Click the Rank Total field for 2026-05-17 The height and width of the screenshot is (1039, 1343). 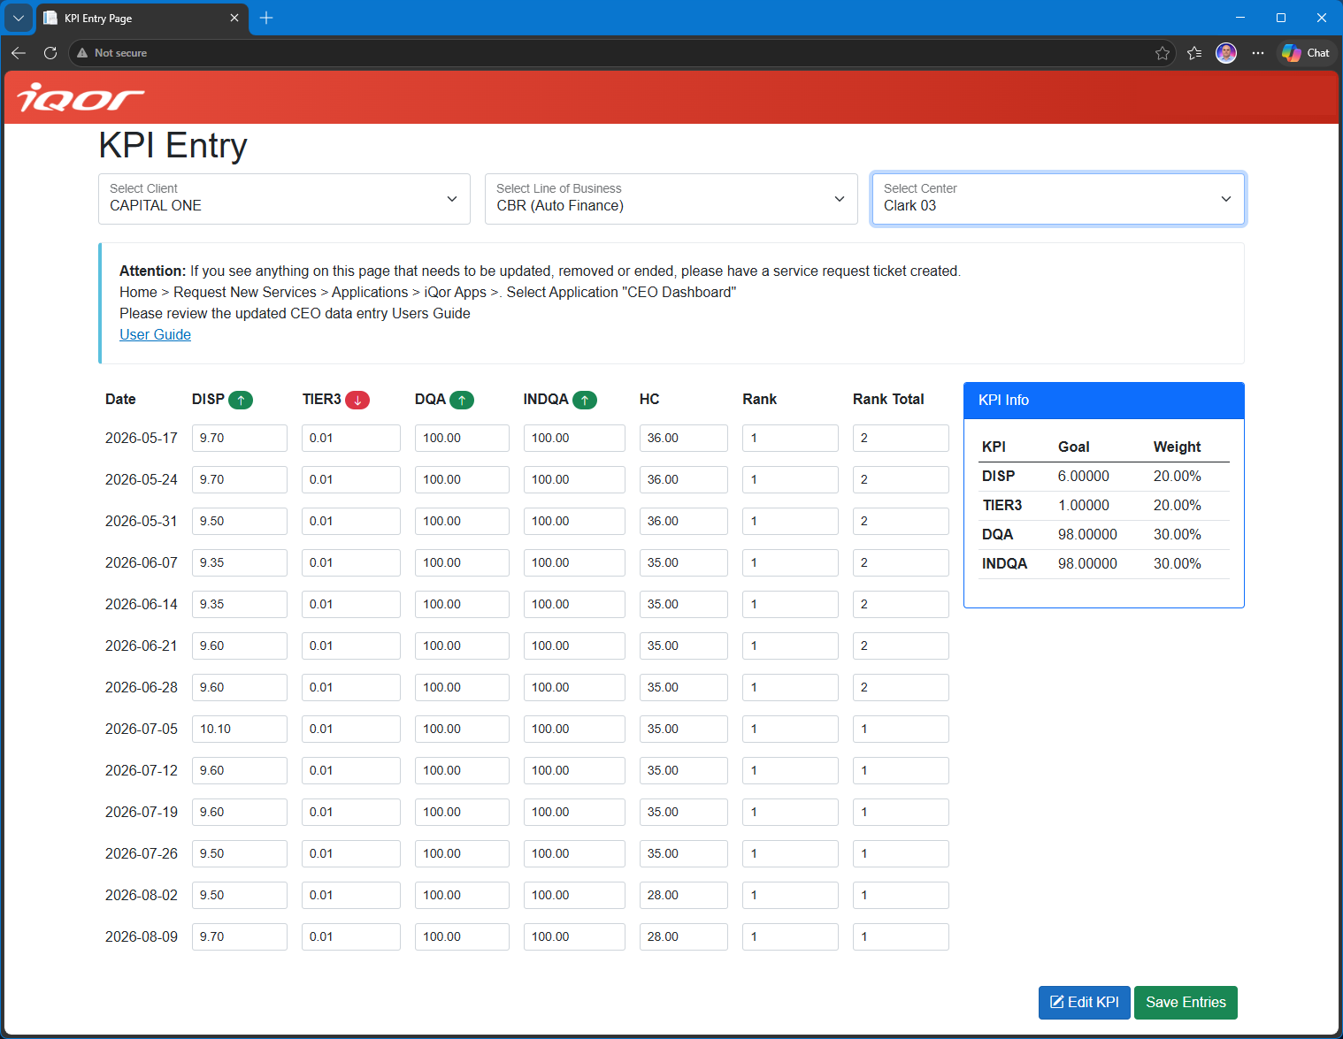pos(901,438)
